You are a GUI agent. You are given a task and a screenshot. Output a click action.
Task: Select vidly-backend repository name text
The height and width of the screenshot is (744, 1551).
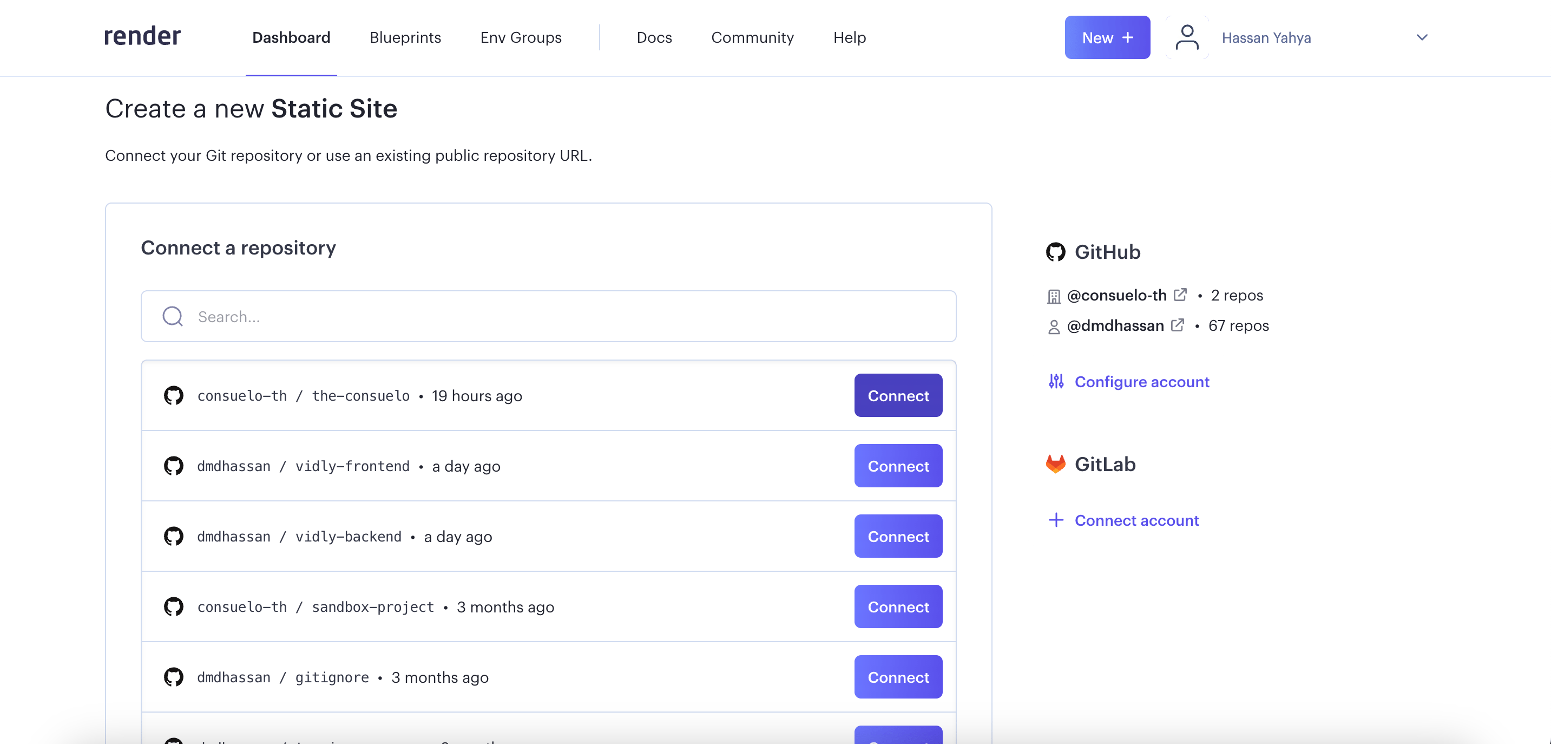(x=348, y=537)
